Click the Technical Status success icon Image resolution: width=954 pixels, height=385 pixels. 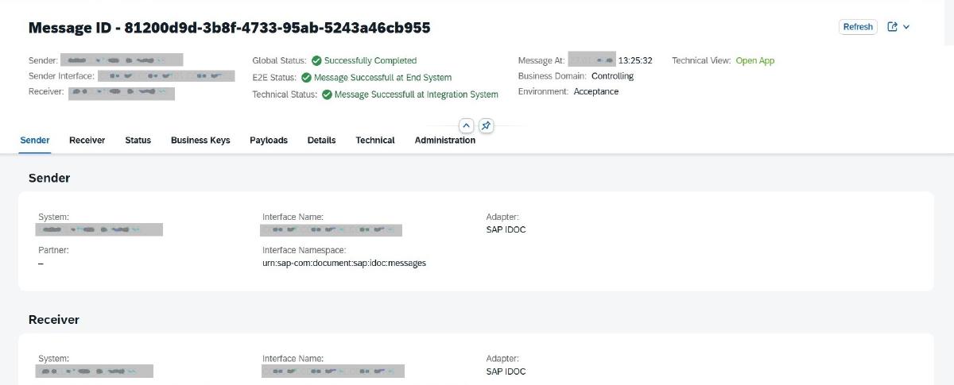pyautogui.click(x=327, y=94)
